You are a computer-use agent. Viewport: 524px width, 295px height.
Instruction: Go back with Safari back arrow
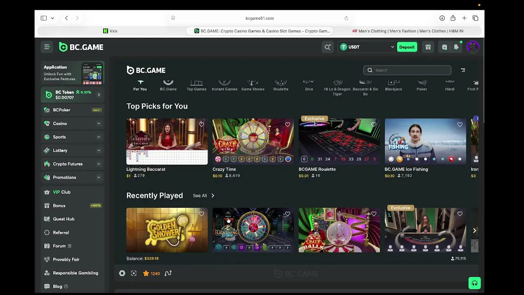point(66,18)
